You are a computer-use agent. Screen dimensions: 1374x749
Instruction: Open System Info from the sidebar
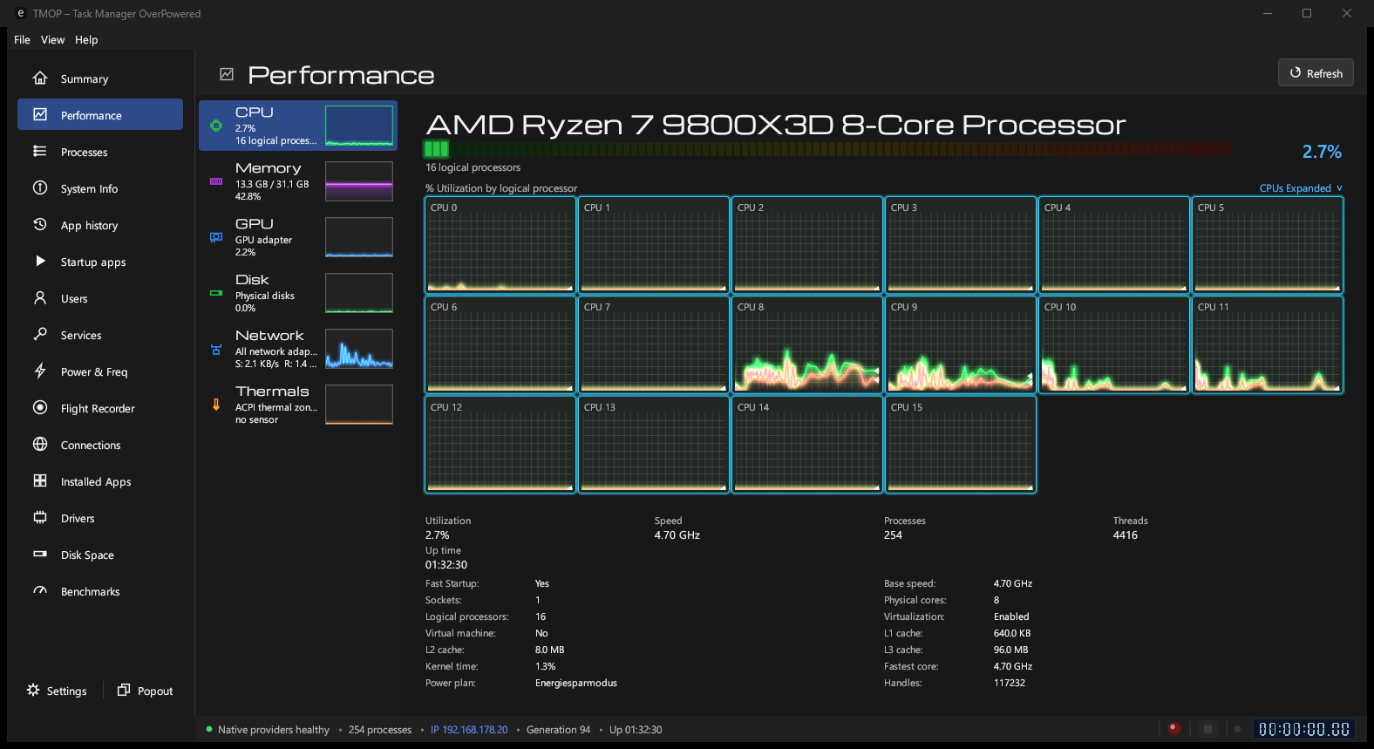[x=100, y=188]
